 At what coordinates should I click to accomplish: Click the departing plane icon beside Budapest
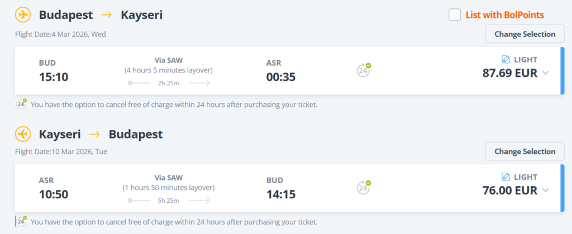coord(23,15)
